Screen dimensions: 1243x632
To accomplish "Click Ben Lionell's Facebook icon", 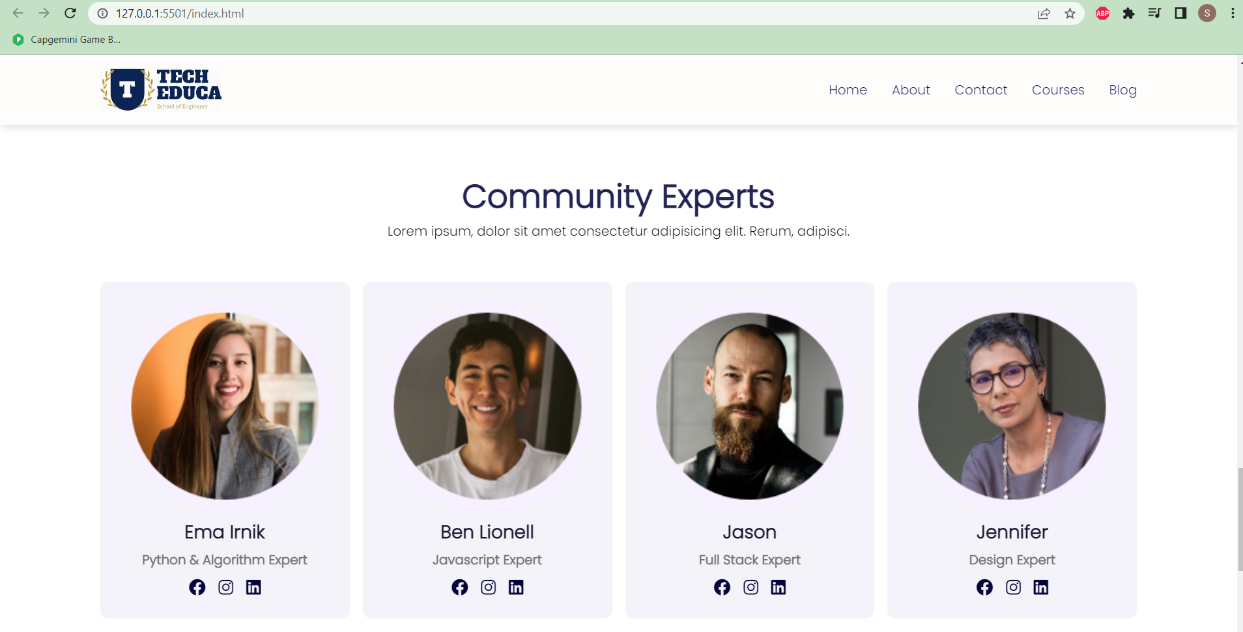I will click(459, 586).
